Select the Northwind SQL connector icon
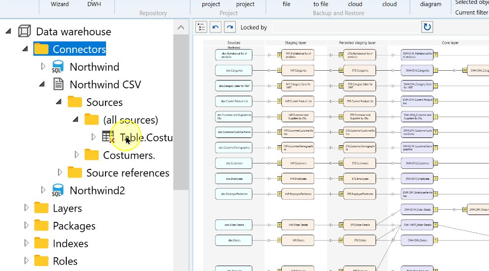This screenshot has width=489, height=271. (x=58, y=67)
